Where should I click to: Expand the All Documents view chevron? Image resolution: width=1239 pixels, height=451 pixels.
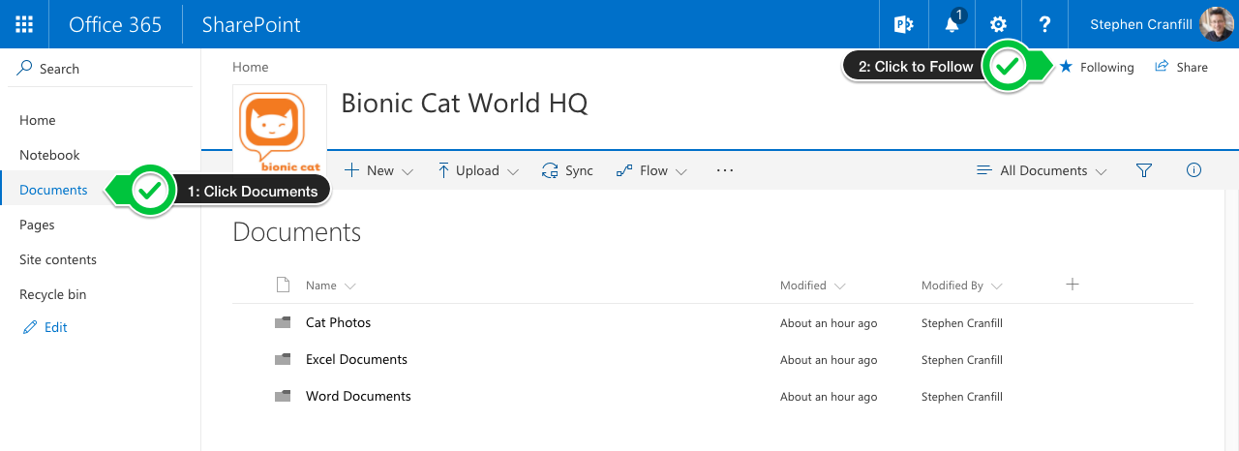click(x=1102, y=171)
